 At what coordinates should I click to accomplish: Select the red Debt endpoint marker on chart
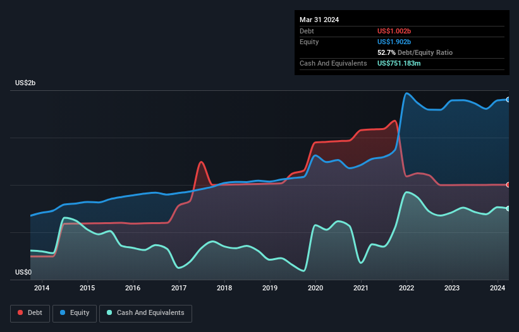tap(508, 185)
